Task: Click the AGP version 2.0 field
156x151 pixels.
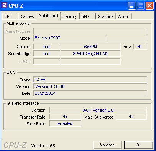Action: pyautogui.click(x=98, y=110)
